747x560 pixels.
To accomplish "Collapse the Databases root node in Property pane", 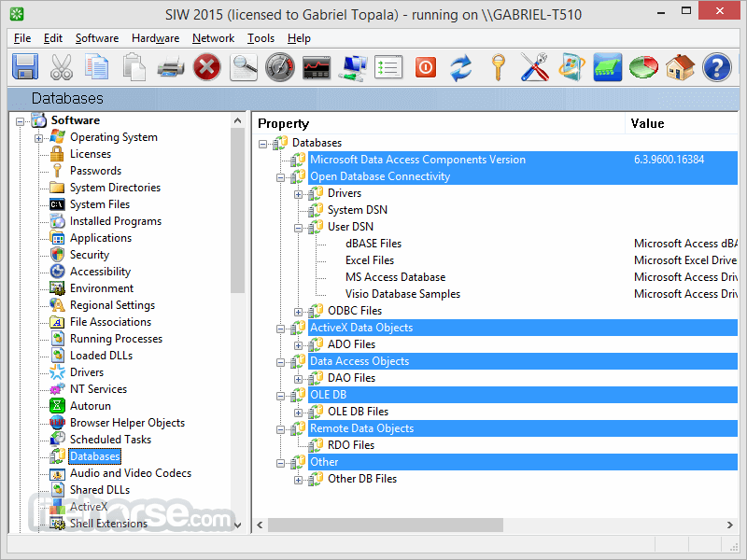I will (x=262, y=144).
